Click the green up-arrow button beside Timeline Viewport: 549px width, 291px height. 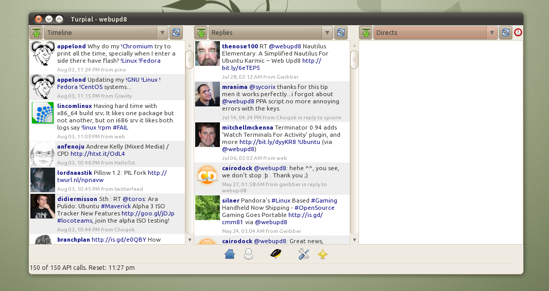36,32
